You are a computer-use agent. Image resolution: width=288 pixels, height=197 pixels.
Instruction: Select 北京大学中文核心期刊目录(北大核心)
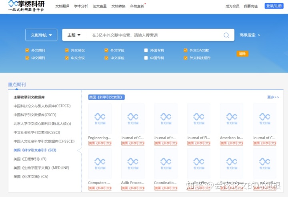coord(42,124)
